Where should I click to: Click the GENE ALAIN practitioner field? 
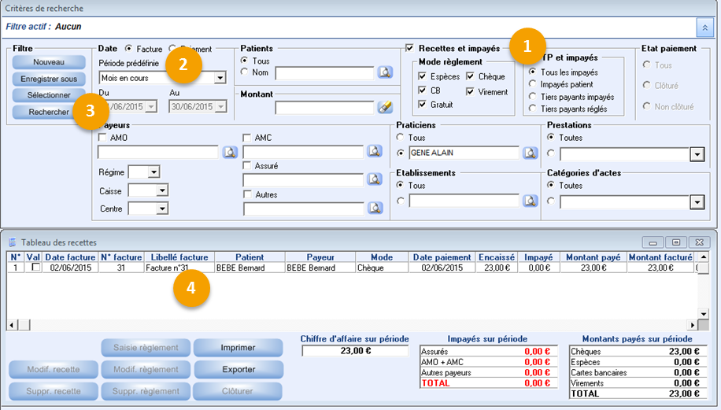464,153
